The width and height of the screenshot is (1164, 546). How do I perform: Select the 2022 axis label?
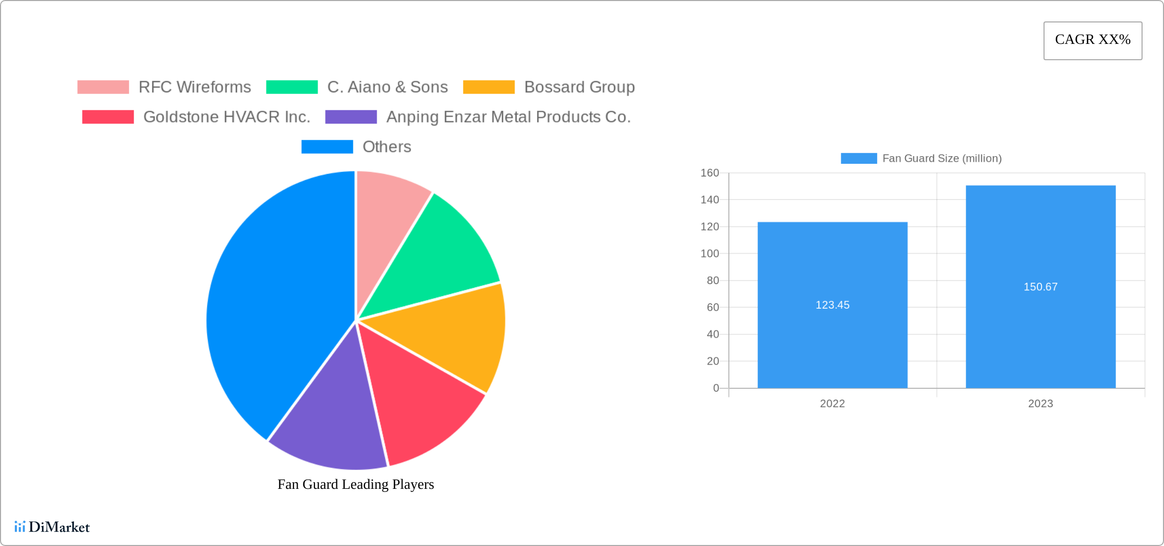pyautogui.click(x=832, y=404)
